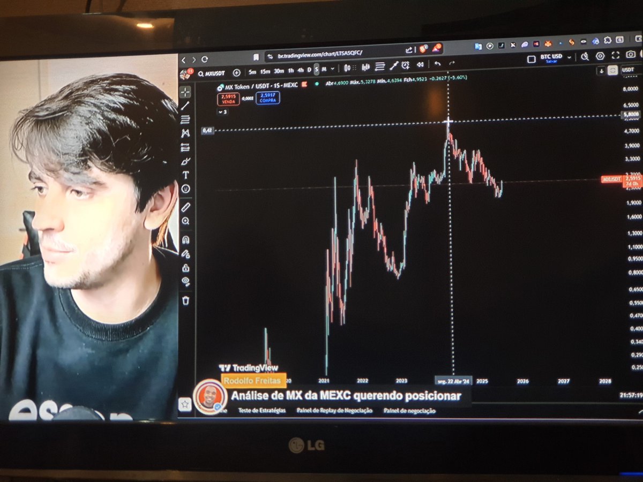Toggle lock all drawings

click(185, 267)
